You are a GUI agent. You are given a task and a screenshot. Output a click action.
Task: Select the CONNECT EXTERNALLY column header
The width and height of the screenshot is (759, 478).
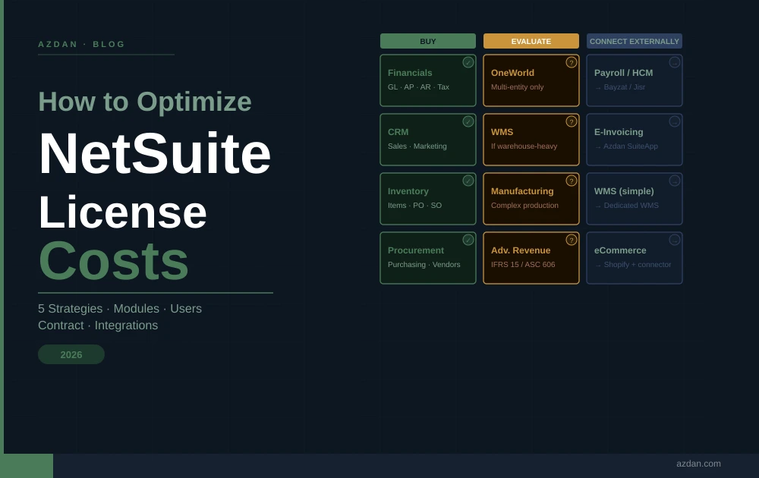(634, 41)
